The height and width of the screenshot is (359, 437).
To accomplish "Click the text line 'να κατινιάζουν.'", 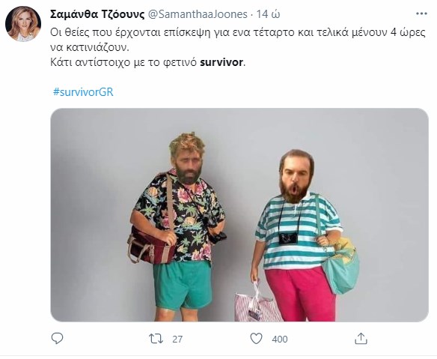I will point(90,47).
